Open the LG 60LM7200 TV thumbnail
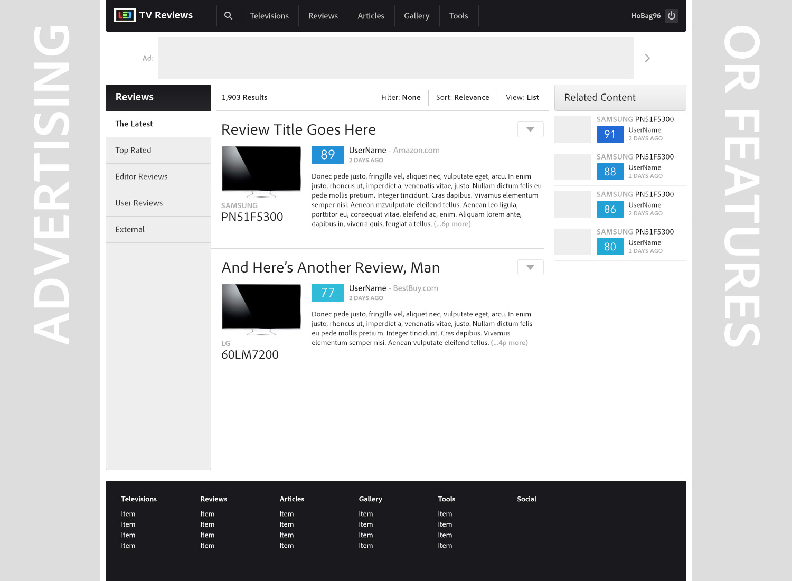 [261, 308]
